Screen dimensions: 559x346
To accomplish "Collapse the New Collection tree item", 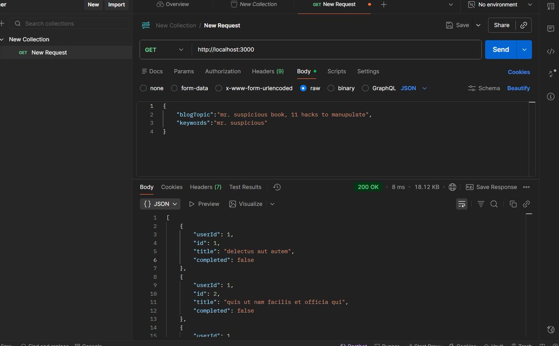I will coord(3,39).
